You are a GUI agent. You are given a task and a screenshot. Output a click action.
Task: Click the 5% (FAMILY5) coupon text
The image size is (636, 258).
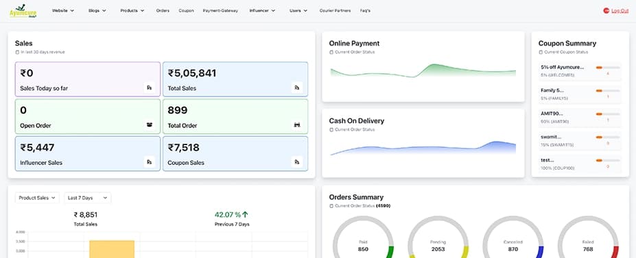554,99
